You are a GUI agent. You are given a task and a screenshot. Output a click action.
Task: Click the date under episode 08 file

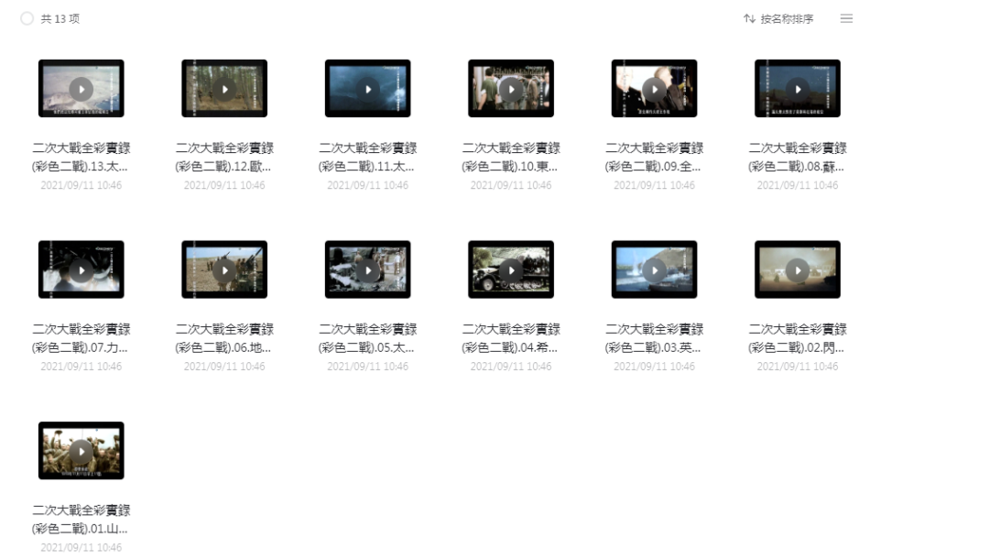(x=798, y=186)
